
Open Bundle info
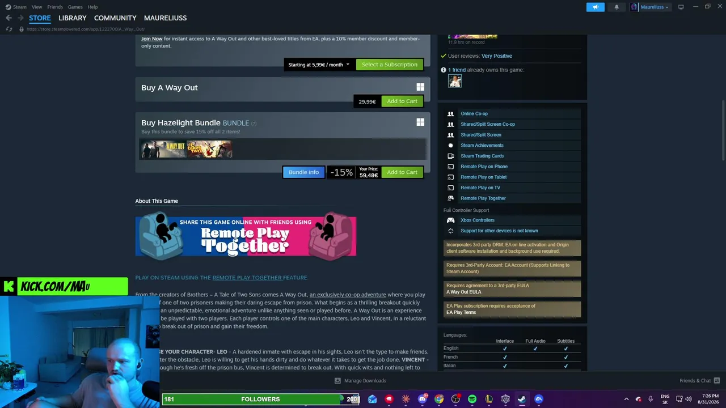(304, 172)
